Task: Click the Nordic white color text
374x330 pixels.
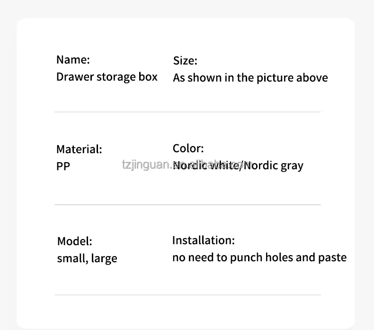Action: tap(207, 165)
